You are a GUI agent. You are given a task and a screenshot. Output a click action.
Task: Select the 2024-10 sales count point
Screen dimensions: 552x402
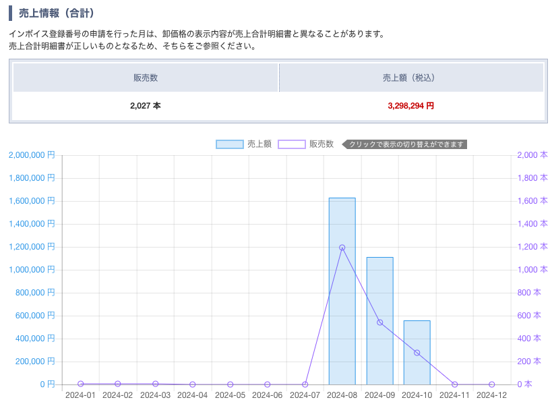point(417,353)
